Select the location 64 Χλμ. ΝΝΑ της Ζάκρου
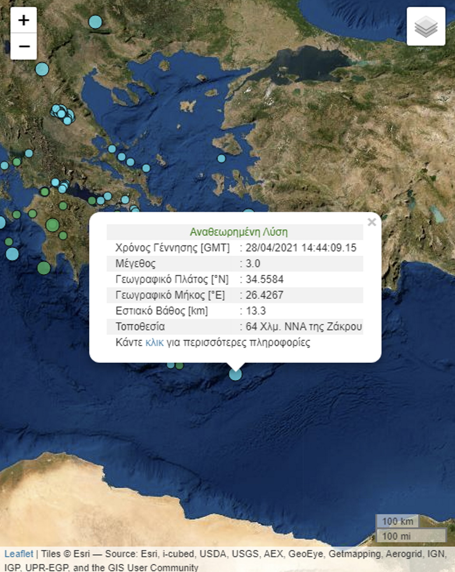Screen dimensions: 455x572 304,327
